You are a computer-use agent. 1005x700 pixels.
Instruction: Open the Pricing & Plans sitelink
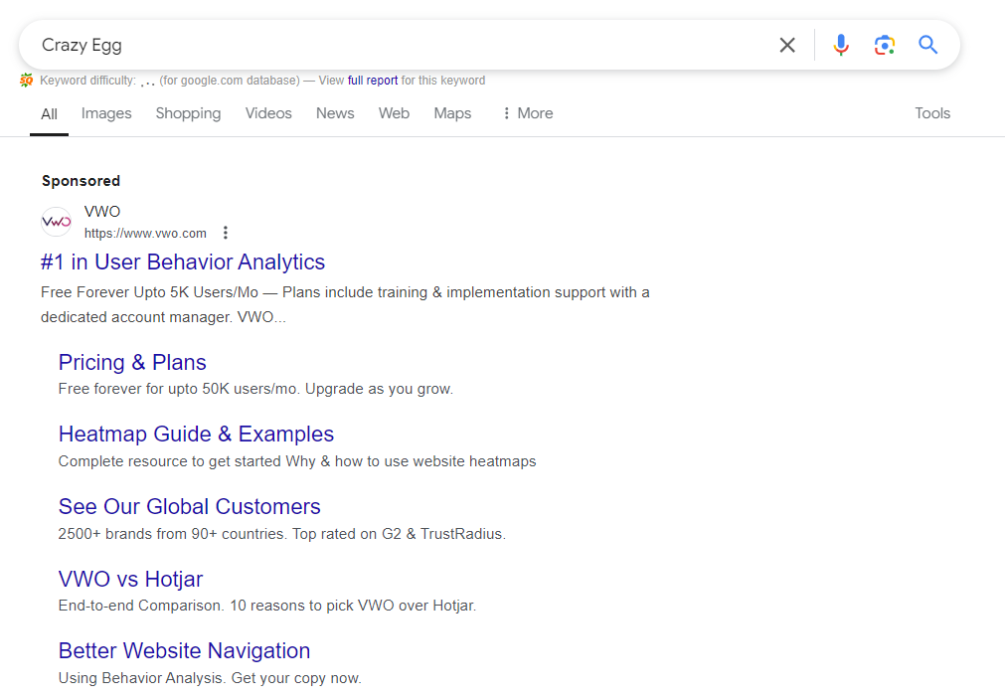(132, 362)
